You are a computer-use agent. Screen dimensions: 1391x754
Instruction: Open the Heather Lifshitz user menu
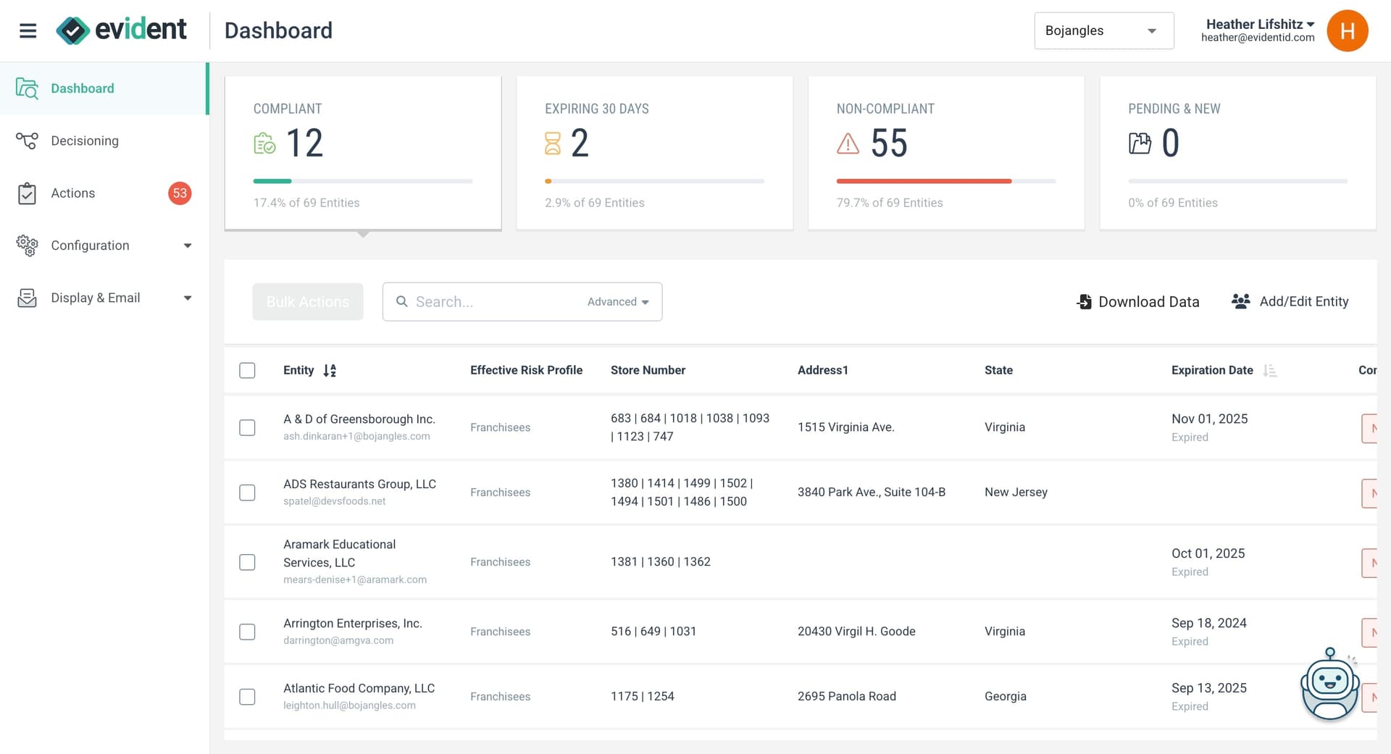1258,30
